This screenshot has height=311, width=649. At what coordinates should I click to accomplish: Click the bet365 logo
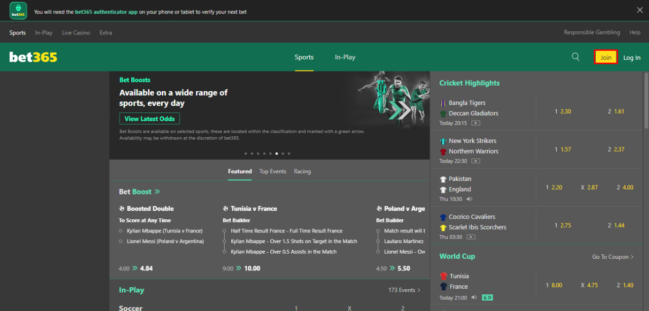tap(33, 57)
